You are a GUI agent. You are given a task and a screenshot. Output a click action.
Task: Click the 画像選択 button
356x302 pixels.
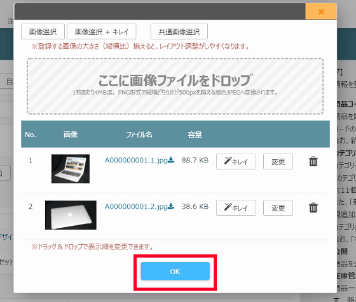point(43,32)
